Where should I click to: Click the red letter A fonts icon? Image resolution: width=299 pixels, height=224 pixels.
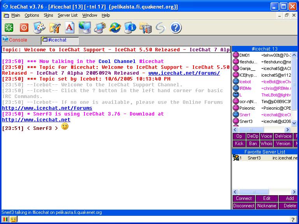(x=70, y=28)
